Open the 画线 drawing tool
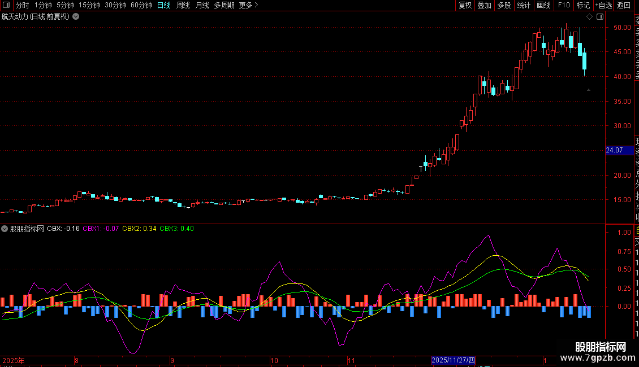 [543, 5]
